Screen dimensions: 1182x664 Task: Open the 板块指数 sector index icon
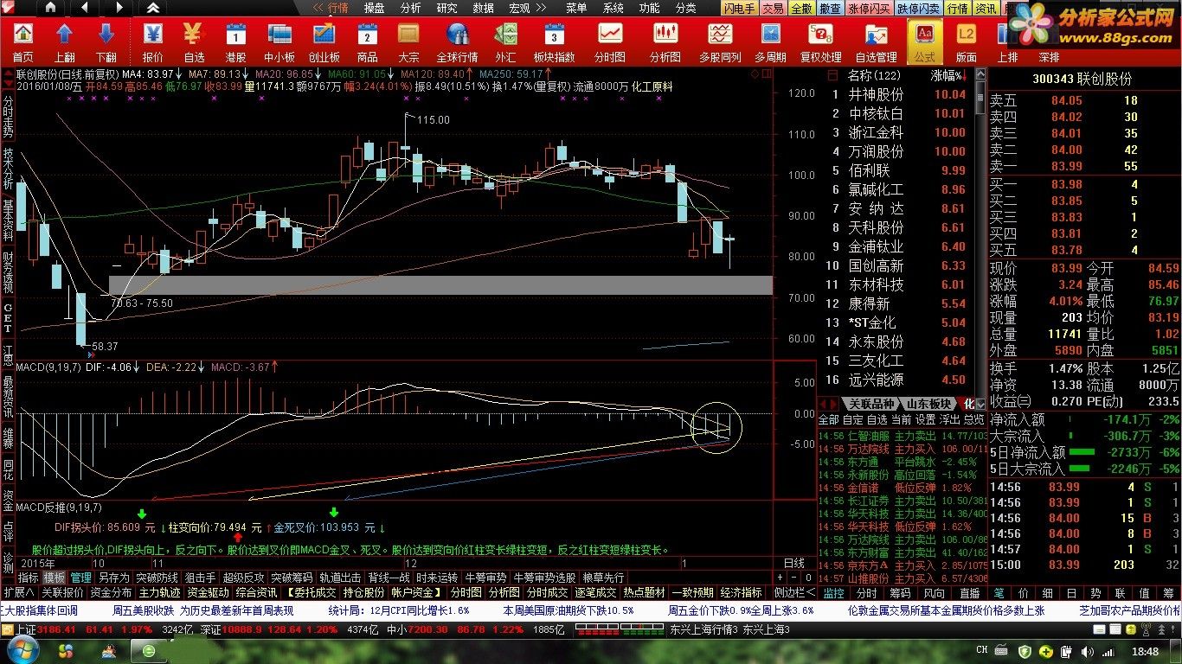pyautogui.click(x=554, y=41)
